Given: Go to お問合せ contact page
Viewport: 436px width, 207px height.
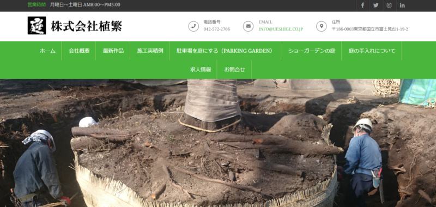Looking at the screenshot, I should point(235,70).
